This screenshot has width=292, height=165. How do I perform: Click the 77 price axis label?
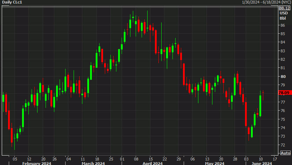coord(283,102)
